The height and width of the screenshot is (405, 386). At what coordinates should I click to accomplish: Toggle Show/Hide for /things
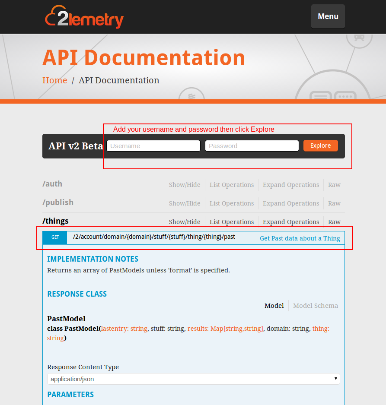(185, 222)
